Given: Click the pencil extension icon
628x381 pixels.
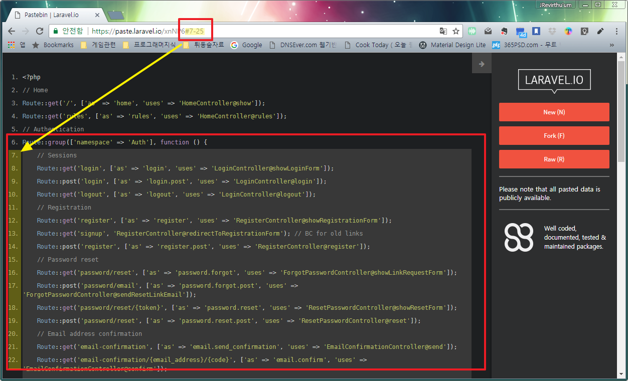Looking at the screenshot, I should click(600, 31).
